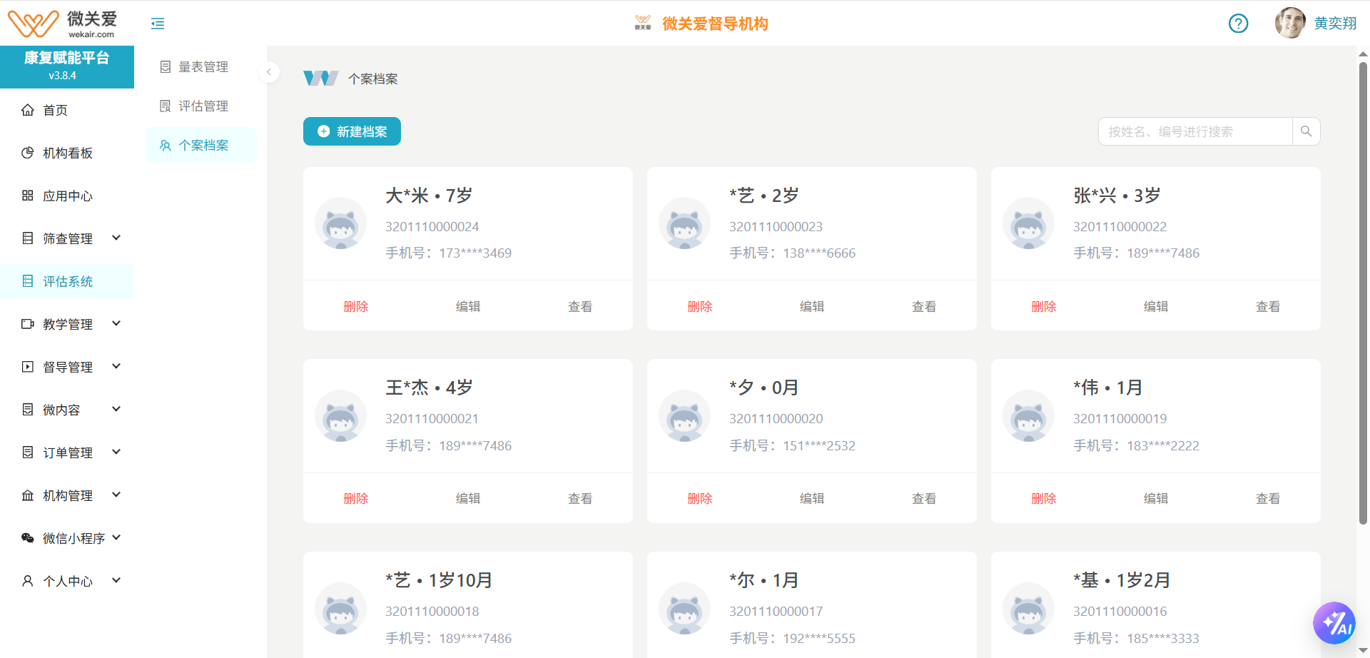The height and width of the screenshot is (658, 1370).
Task: Click inside the name search input box
Action: click(1195, 131)
